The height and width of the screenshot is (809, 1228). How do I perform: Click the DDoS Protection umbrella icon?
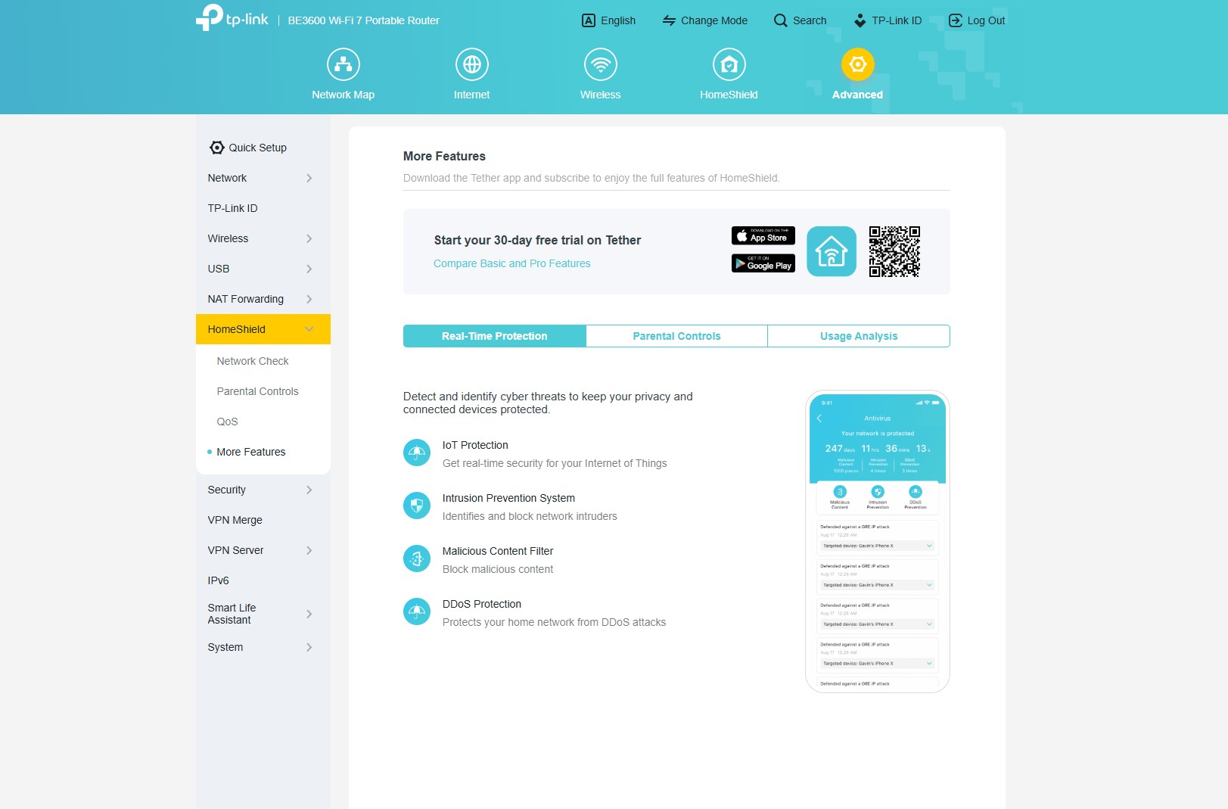[417, 611]
